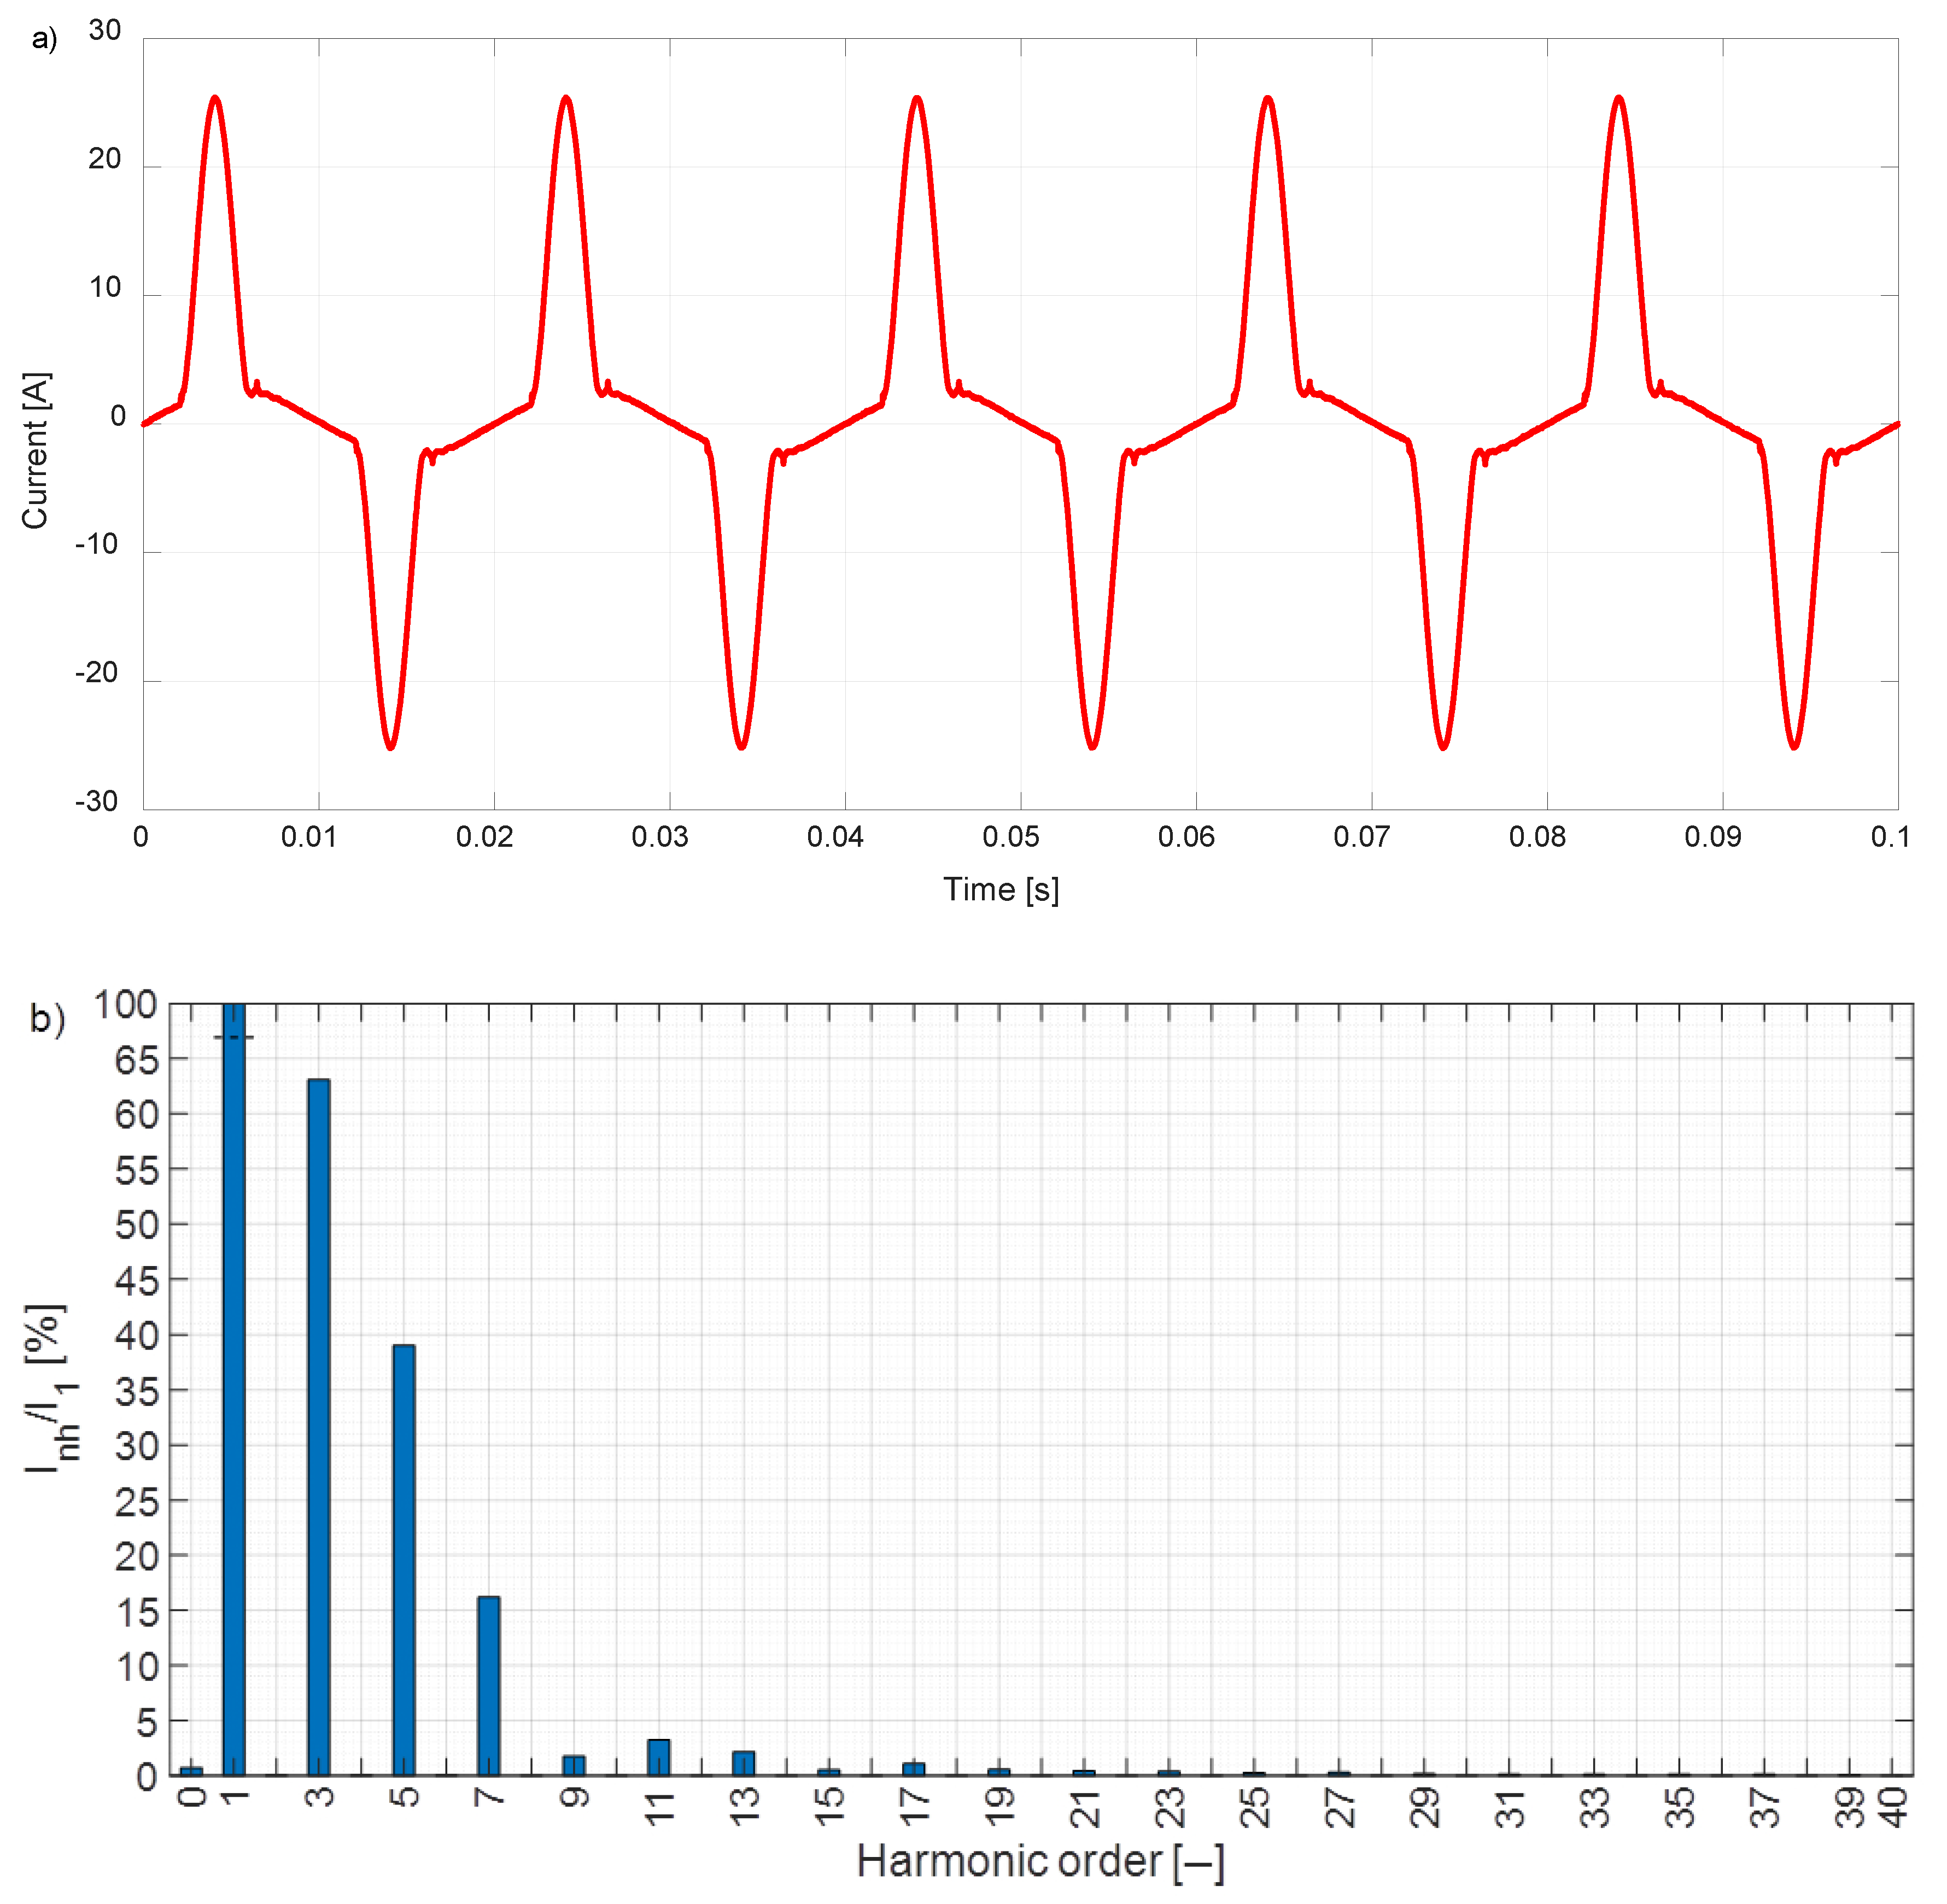Click the 'Current [A]' axis label

(35, 450)
